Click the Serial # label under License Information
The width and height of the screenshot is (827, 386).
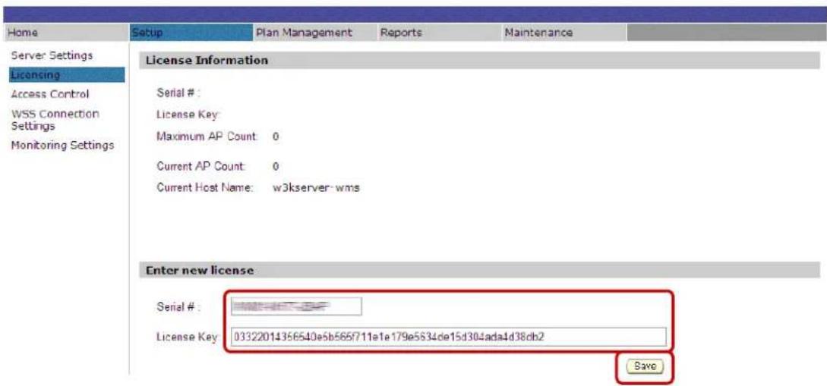pos(178,93)
